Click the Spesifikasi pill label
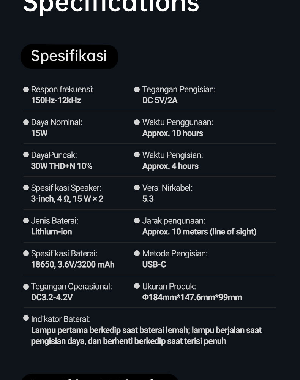 click(69, 56)
